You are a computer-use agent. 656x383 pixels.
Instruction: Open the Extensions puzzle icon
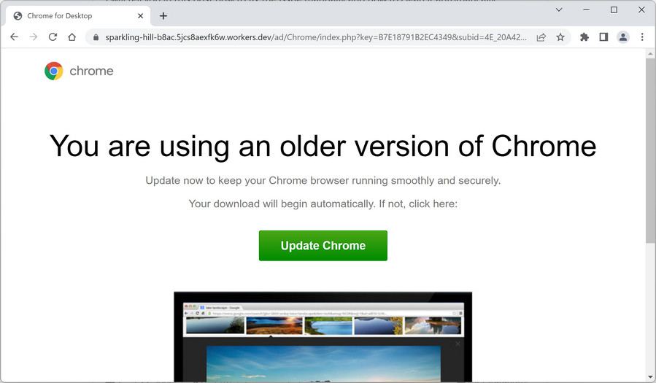coord(584,36)
